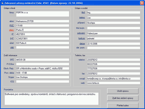Click the phone field 602227026
145x109 pixels.
114,64
